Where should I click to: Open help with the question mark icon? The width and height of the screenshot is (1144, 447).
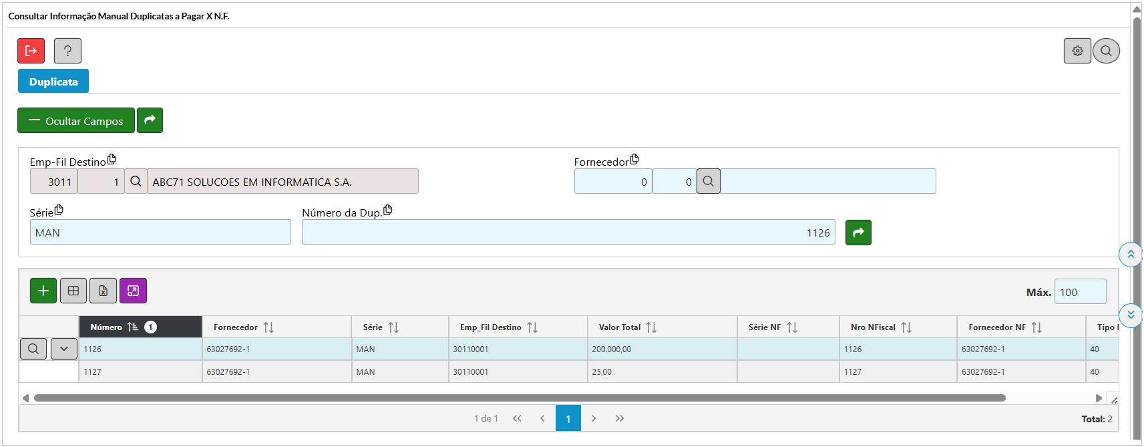coord(67,51)
